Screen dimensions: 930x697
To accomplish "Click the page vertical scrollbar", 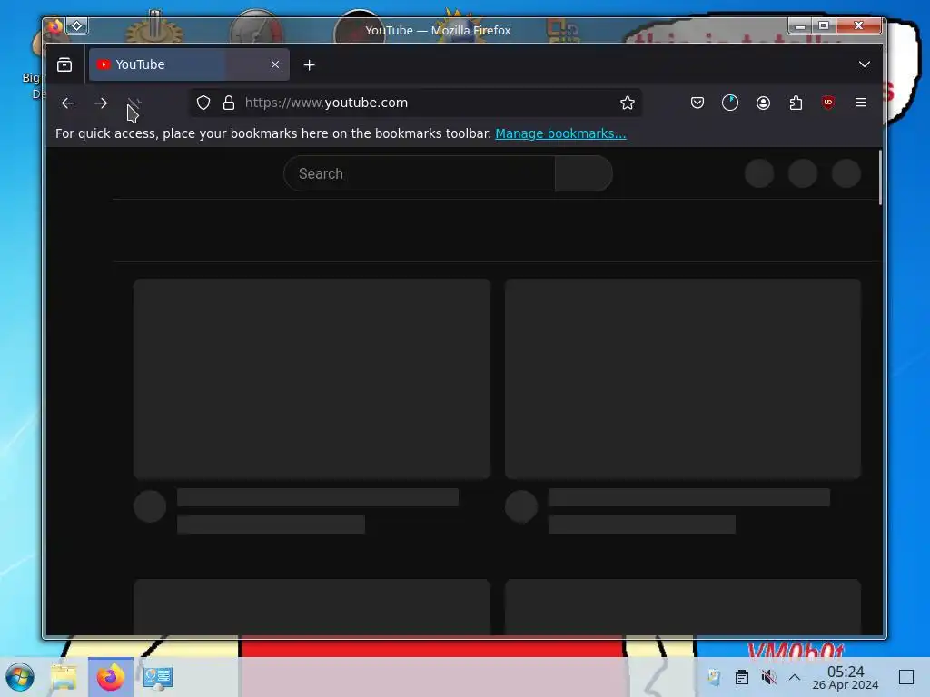I will point(880,178).
